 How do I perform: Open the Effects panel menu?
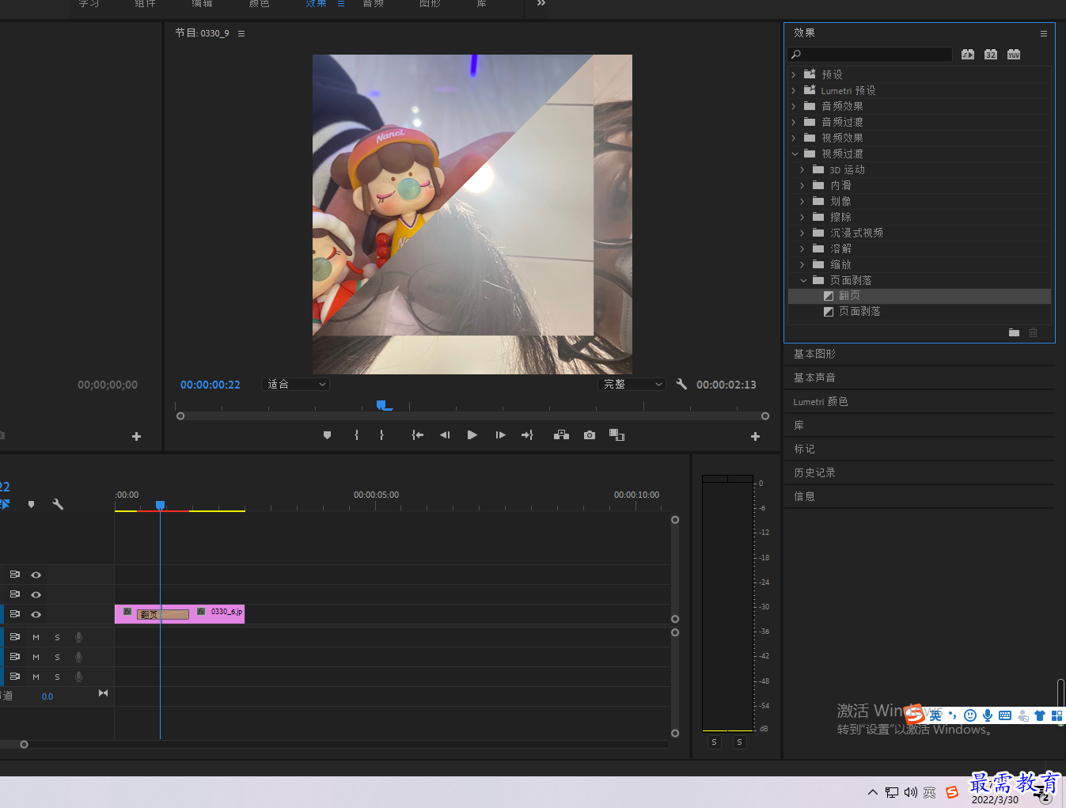click(1044, 33)
